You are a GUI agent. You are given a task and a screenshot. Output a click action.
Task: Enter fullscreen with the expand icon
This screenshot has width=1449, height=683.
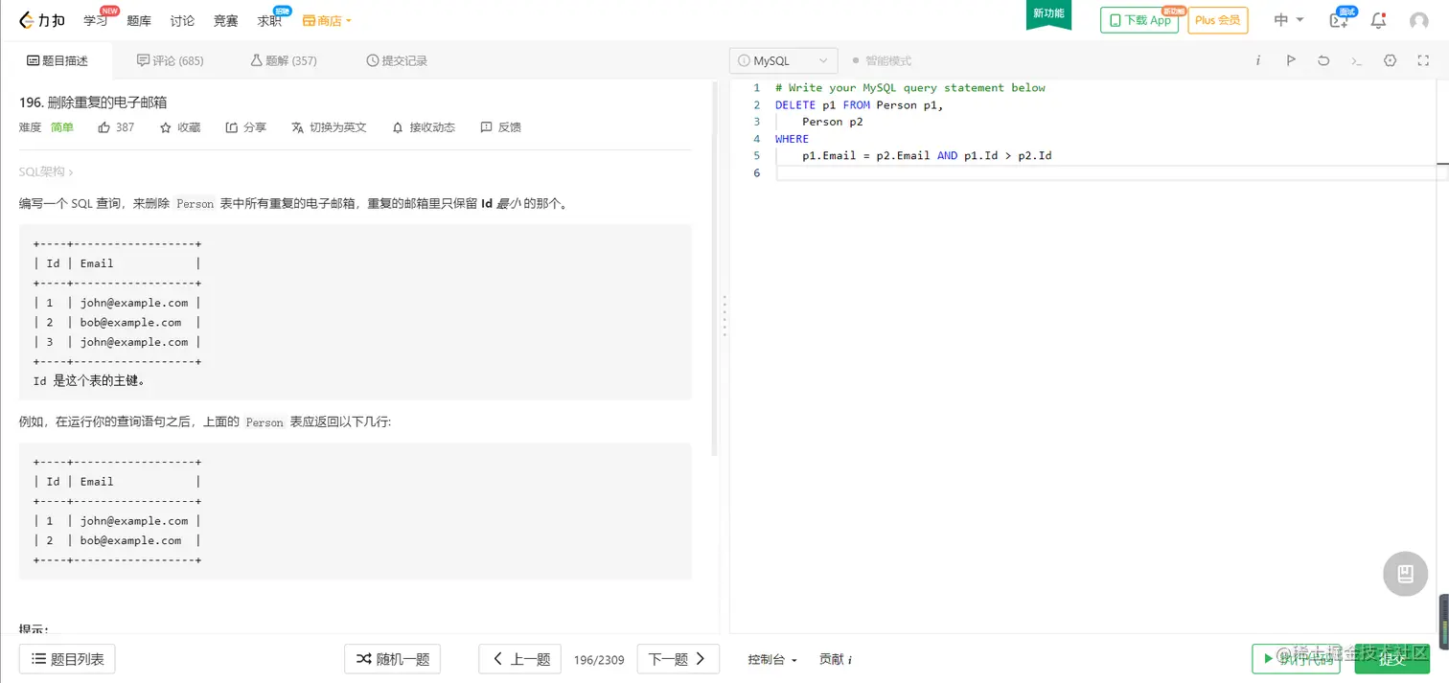coord(1422,59)
